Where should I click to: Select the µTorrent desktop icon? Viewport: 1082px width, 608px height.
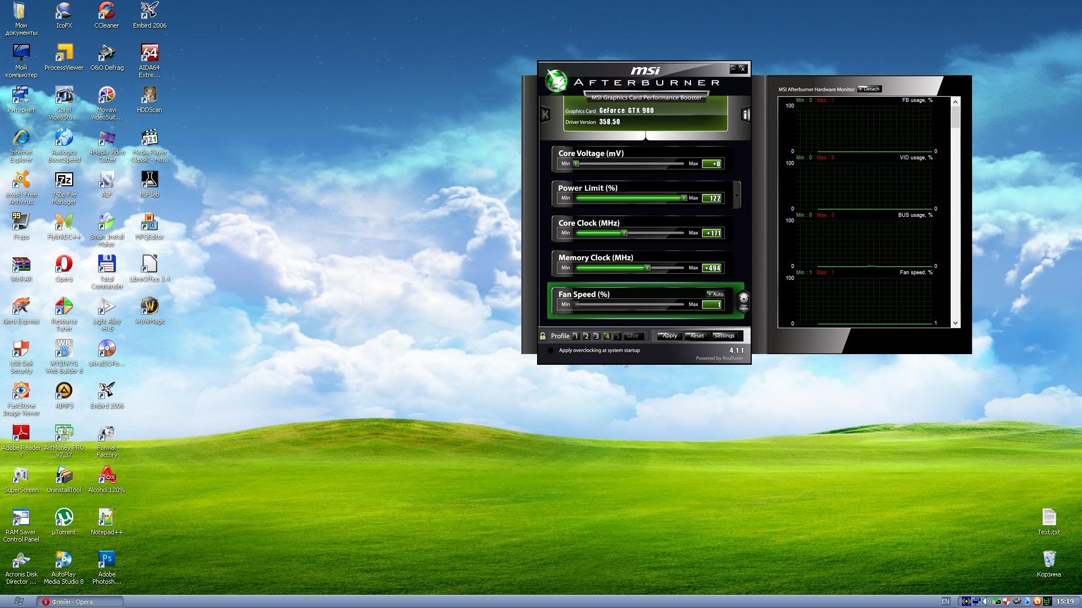pos(64,522)
